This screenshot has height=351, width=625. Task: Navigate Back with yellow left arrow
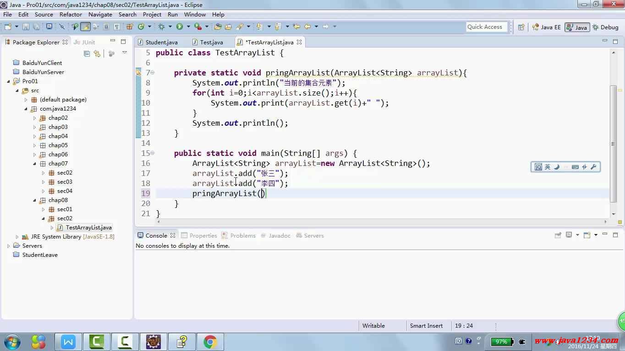(307, 27)
